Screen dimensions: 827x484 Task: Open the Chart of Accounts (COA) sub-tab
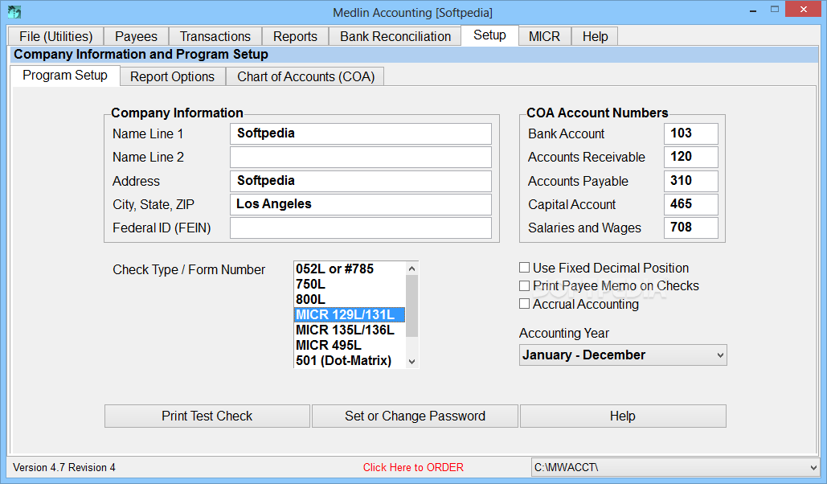click(305, 76)
